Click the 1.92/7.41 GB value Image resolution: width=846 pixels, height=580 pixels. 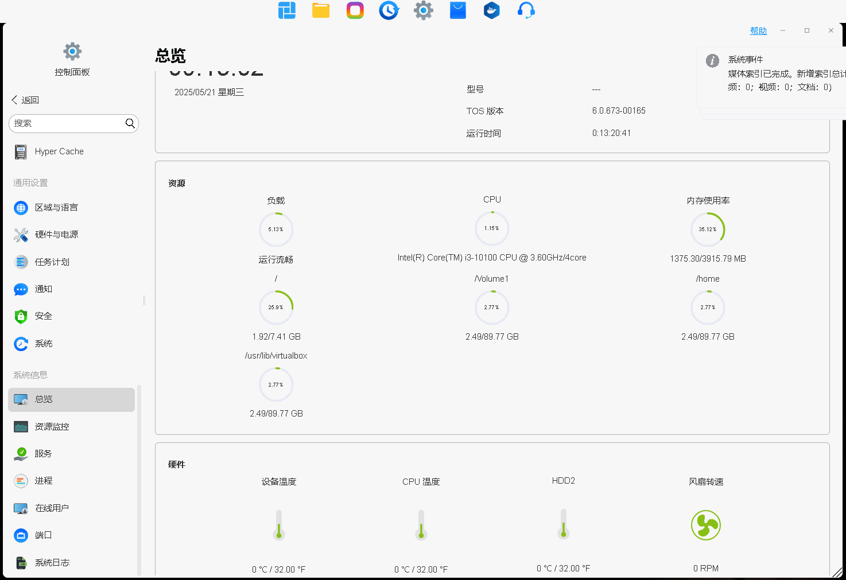[x=276, y=337]
